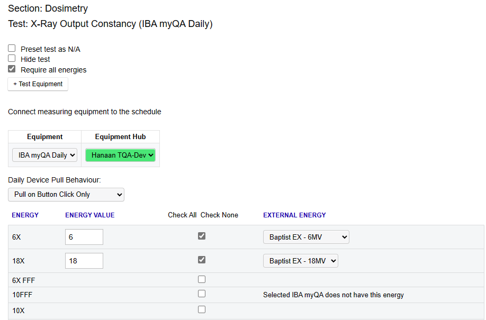Click the Check None link

click(x=219, y=215)
